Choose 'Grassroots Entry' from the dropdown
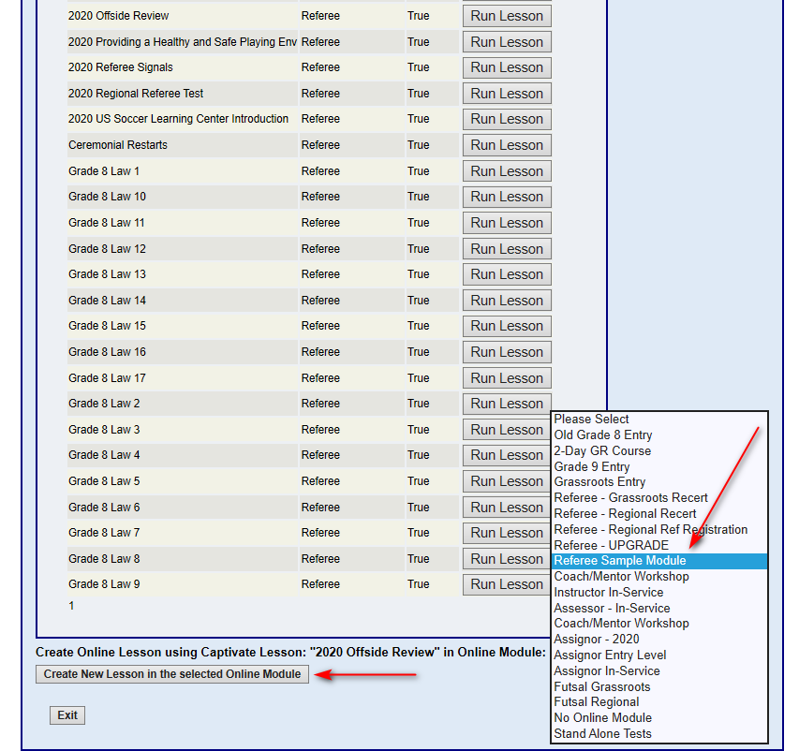Viewport: 799px width, 751px height. (x=659, y=482)
